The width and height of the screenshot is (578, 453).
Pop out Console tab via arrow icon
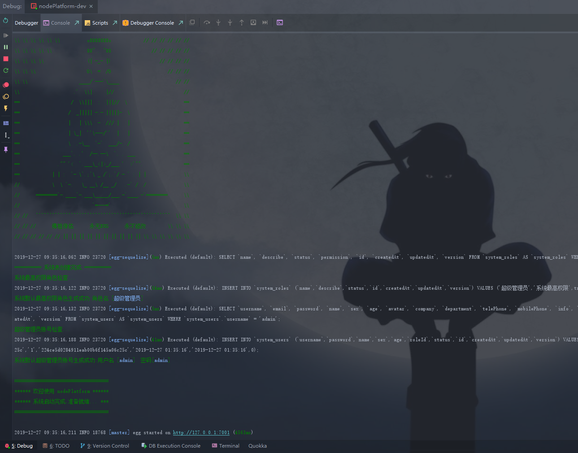(77, 23)
